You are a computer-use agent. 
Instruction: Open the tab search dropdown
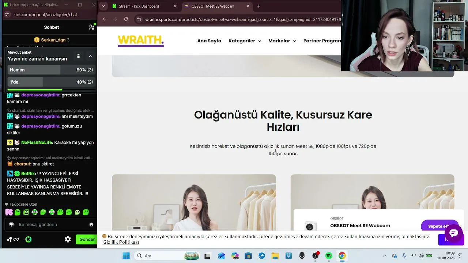(103, 6)
